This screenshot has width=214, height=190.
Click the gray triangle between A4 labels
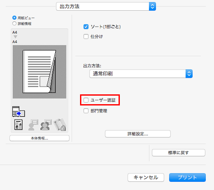point(15,37)
